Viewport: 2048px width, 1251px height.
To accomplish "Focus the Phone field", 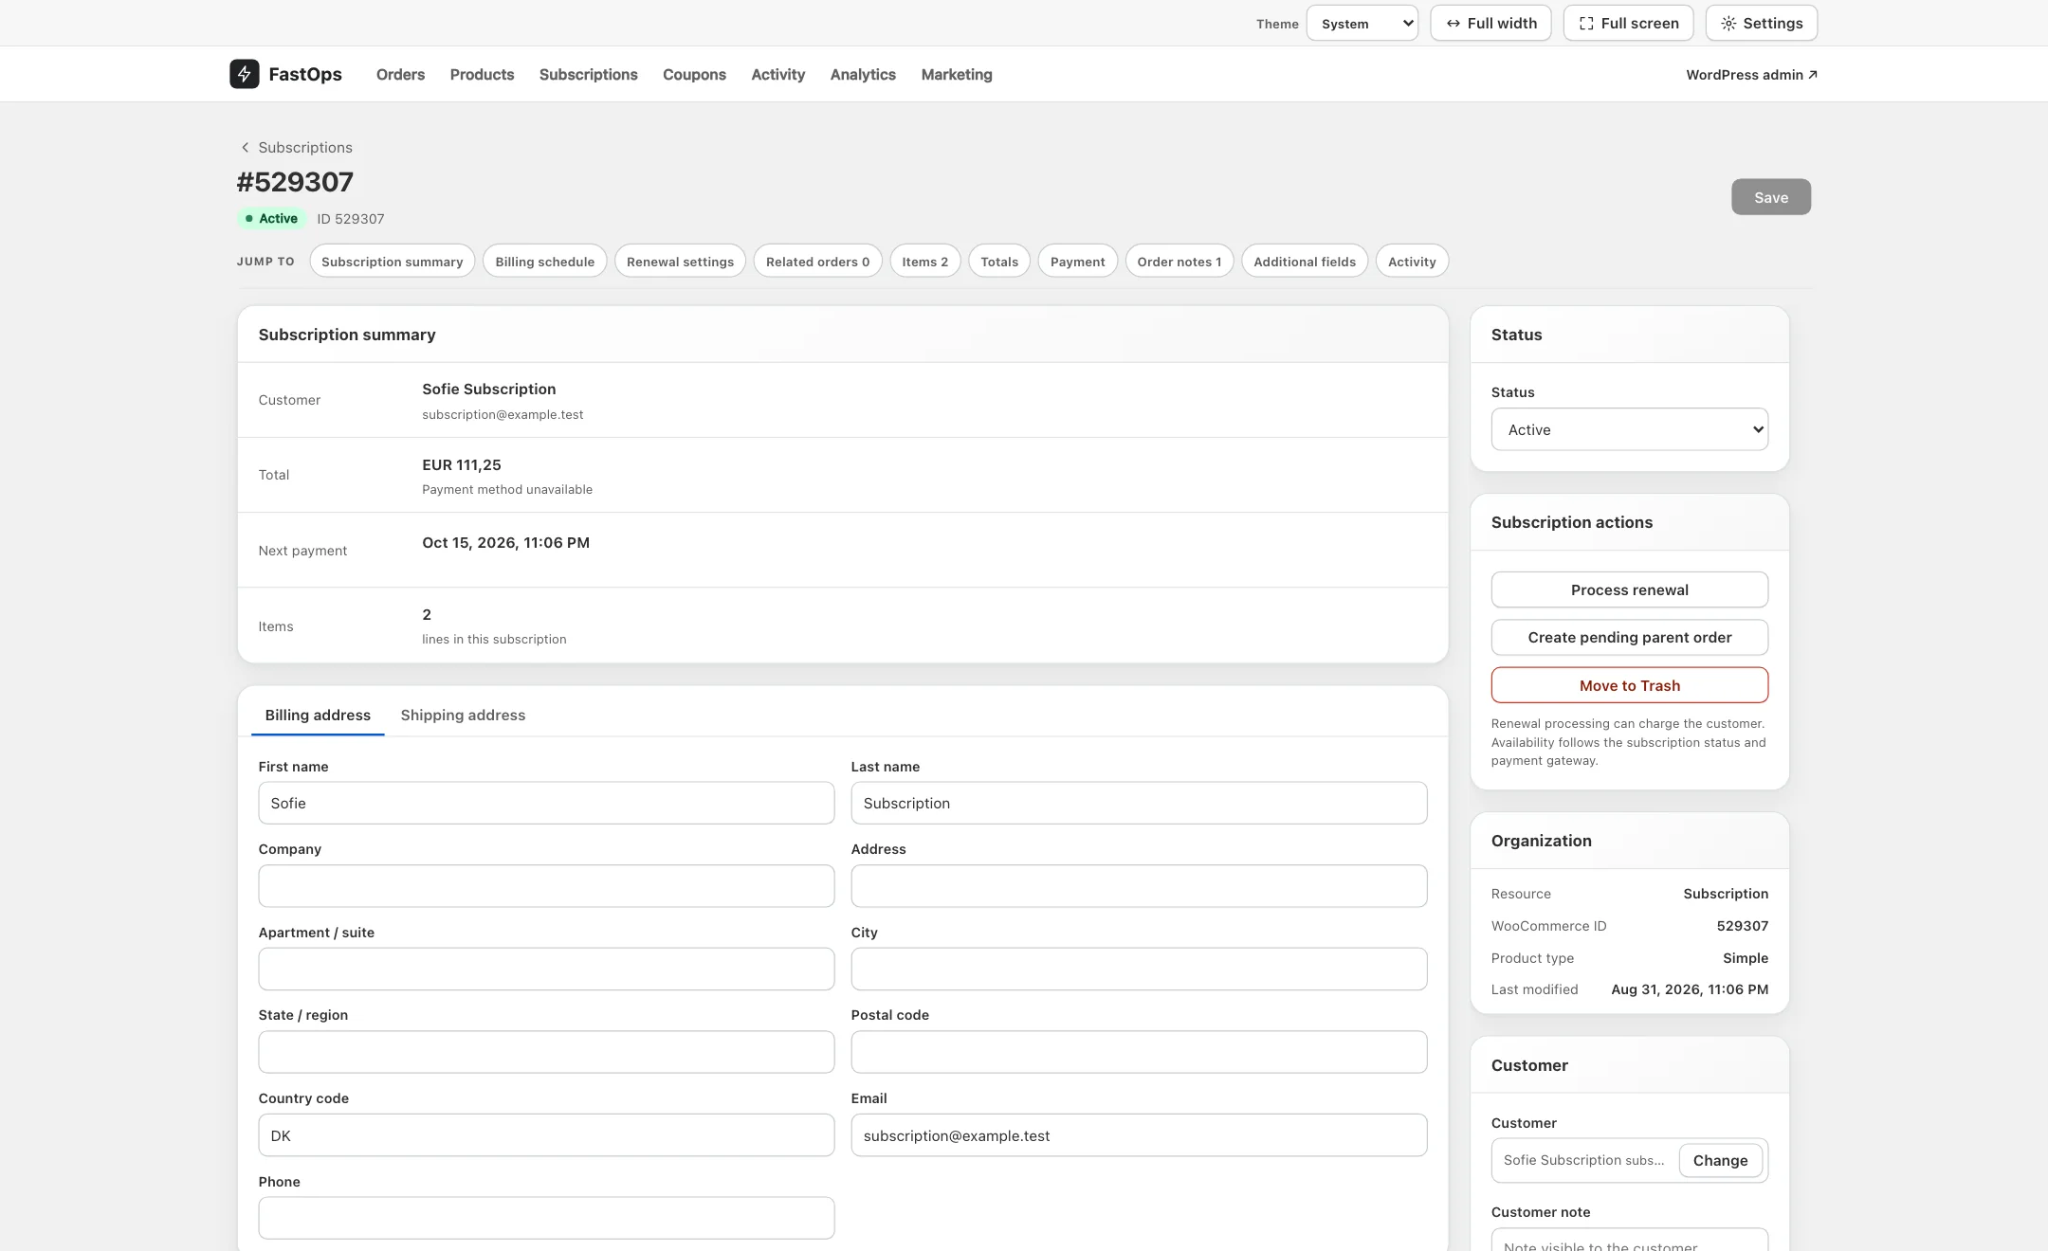I will [546, 1218].
